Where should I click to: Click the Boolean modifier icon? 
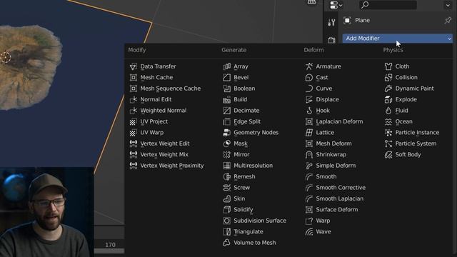pyautogui.click(x=227, y=89)
